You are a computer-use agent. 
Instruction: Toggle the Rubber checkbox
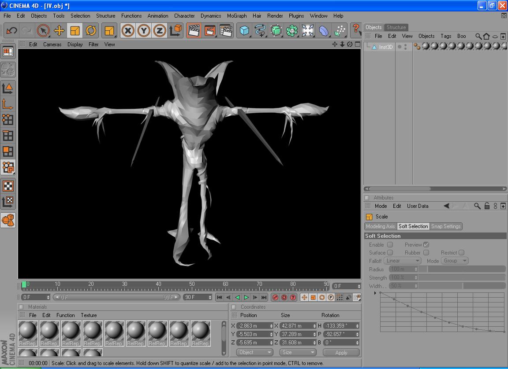(x=426, y=253)
